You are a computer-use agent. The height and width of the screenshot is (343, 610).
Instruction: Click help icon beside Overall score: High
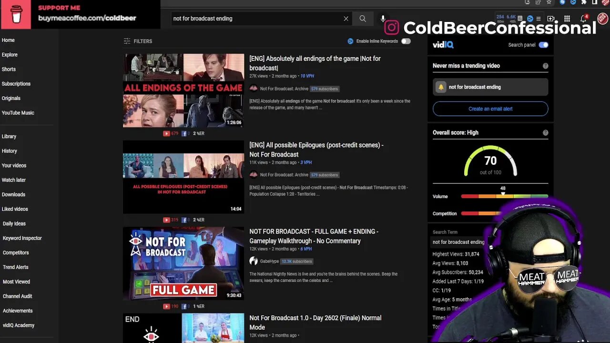pos(545,132)
